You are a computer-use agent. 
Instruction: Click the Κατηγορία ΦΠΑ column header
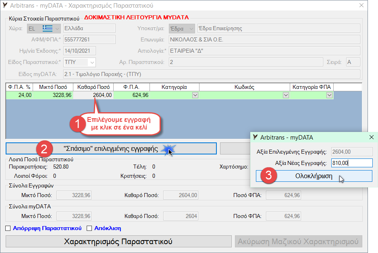[x=312, y=87]
